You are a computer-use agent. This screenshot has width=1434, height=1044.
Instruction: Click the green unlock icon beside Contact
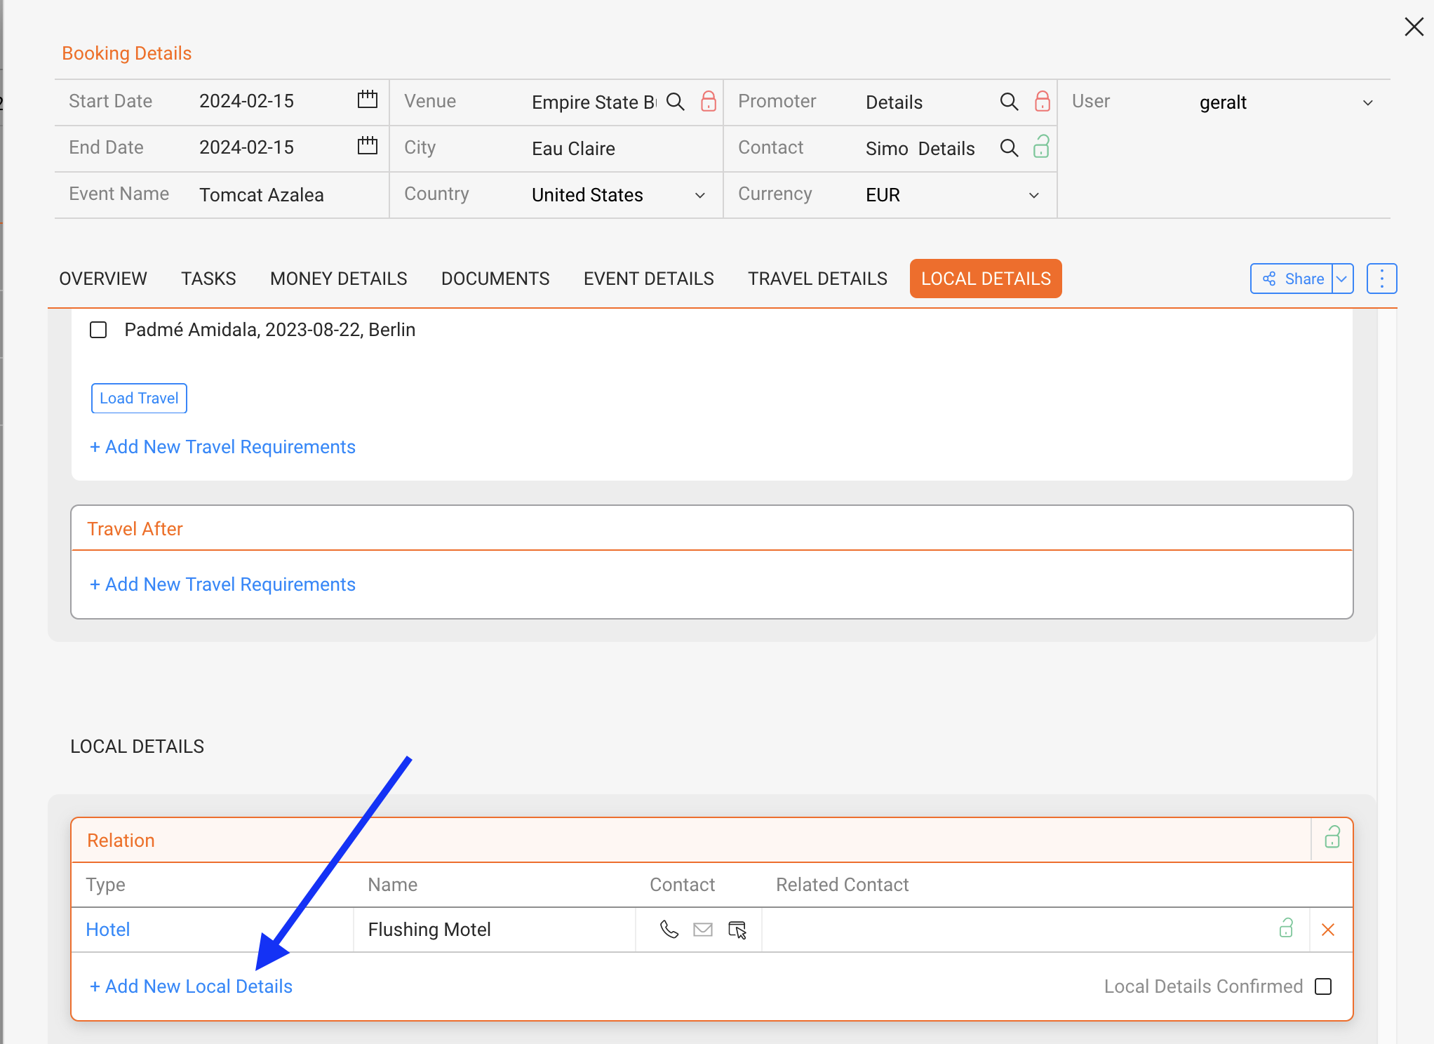click(x=1041, y=147)
